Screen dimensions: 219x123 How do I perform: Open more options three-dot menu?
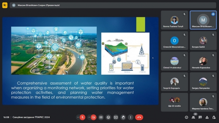pos(130,117)
